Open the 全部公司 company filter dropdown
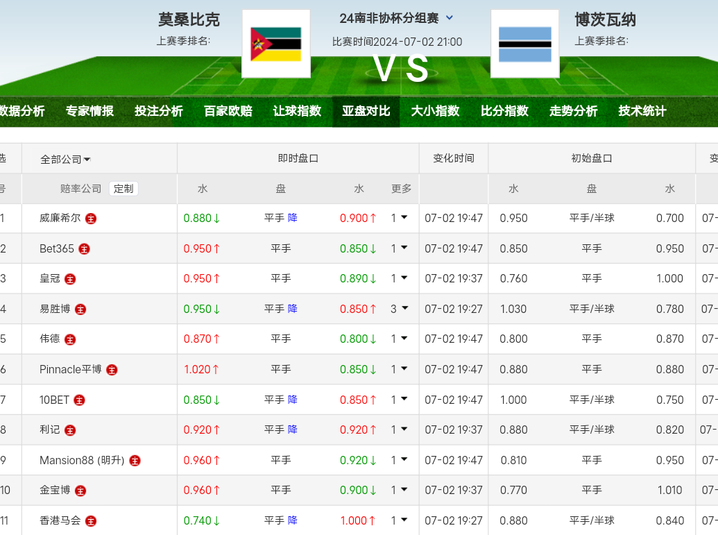 pos(66,159)
